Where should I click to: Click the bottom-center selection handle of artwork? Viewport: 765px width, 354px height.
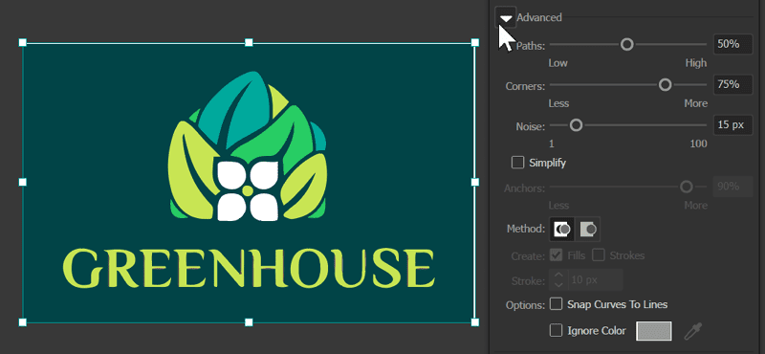point(249,322)
